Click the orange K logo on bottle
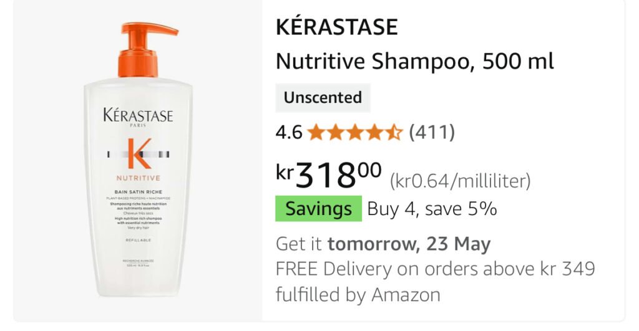The width and height of the screenshot is (639, 331). 139,154
